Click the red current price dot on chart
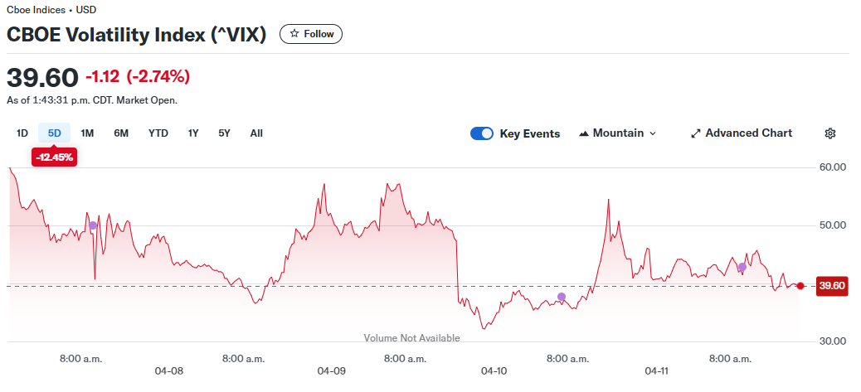This screenshot has height=392, width=861. (800, 286)
